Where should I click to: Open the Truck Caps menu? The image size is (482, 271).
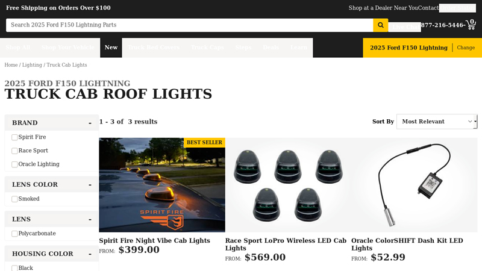[x=207, y=48]
